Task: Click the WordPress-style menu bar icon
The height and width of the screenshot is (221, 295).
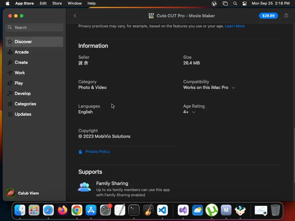Action: point(214,3)
